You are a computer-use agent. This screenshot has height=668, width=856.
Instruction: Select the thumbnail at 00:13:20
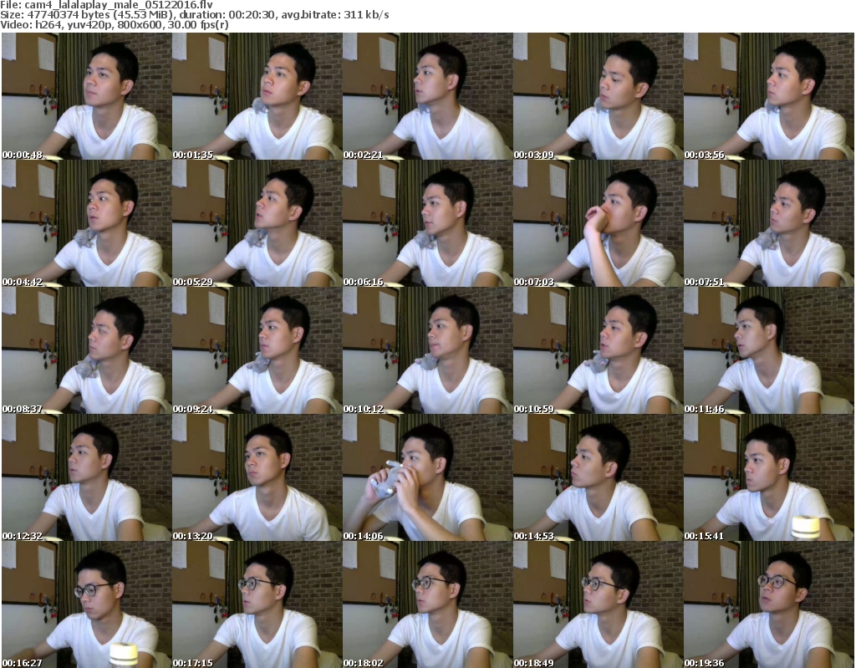click(256, 477)
